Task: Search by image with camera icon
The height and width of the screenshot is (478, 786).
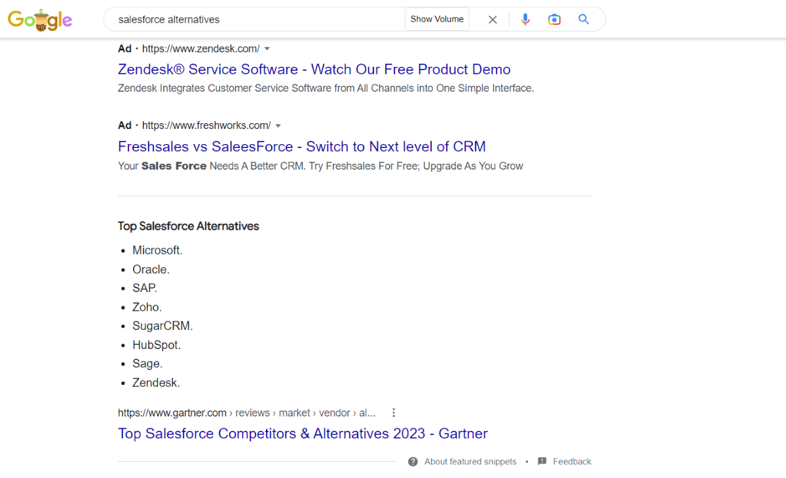Action: (555, 20)
